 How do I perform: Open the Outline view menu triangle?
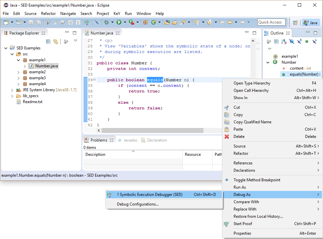[270, 49]
